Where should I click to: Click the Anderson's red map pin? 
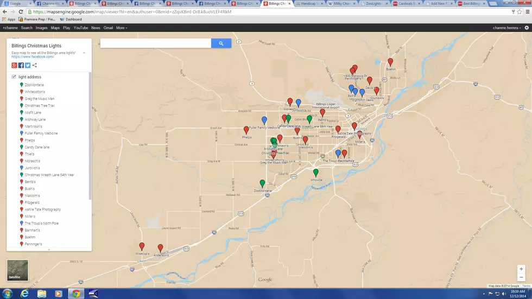(161, 248)
